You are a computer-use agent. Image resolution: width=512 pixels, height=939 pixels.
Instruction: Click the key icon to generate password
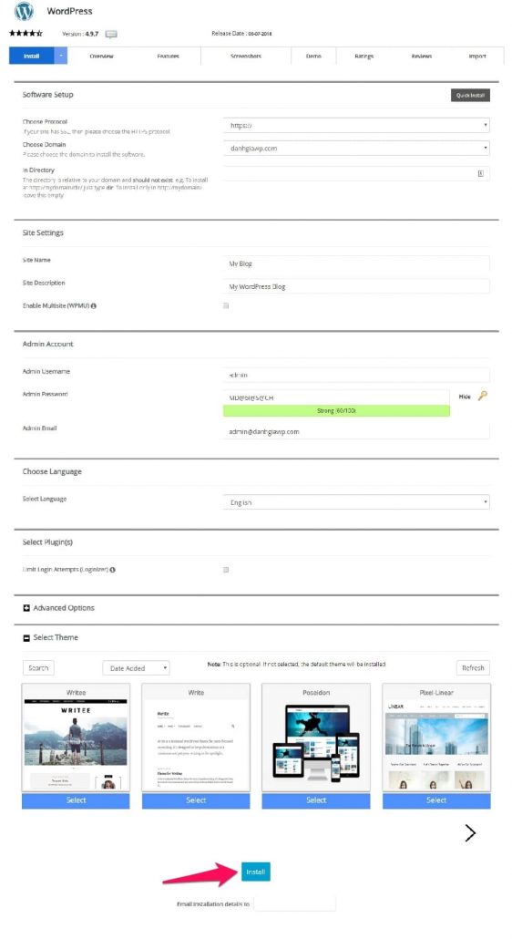483,396
